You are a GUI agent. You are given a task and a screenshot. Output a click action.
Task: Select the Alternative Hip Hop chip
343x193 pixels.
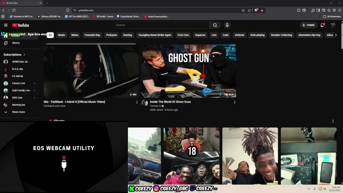coord(309,35)
